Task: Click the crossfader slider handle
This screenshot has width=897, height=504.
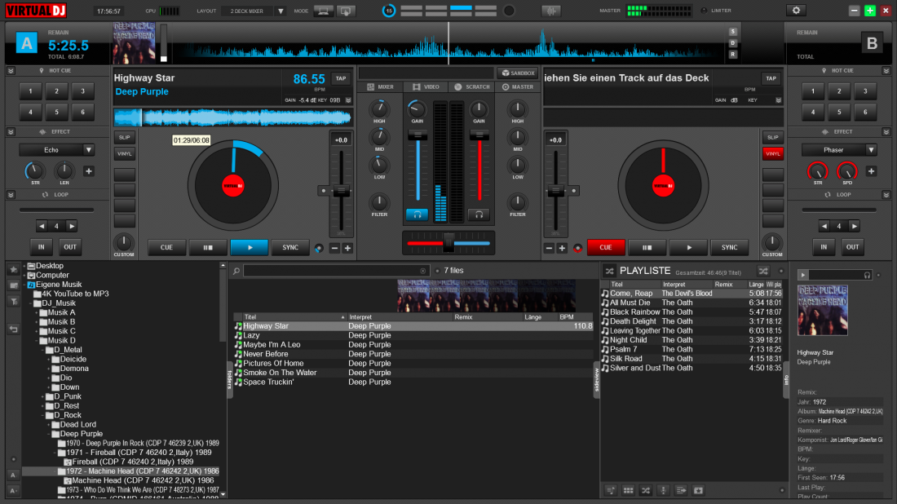Action: [448, 242]
